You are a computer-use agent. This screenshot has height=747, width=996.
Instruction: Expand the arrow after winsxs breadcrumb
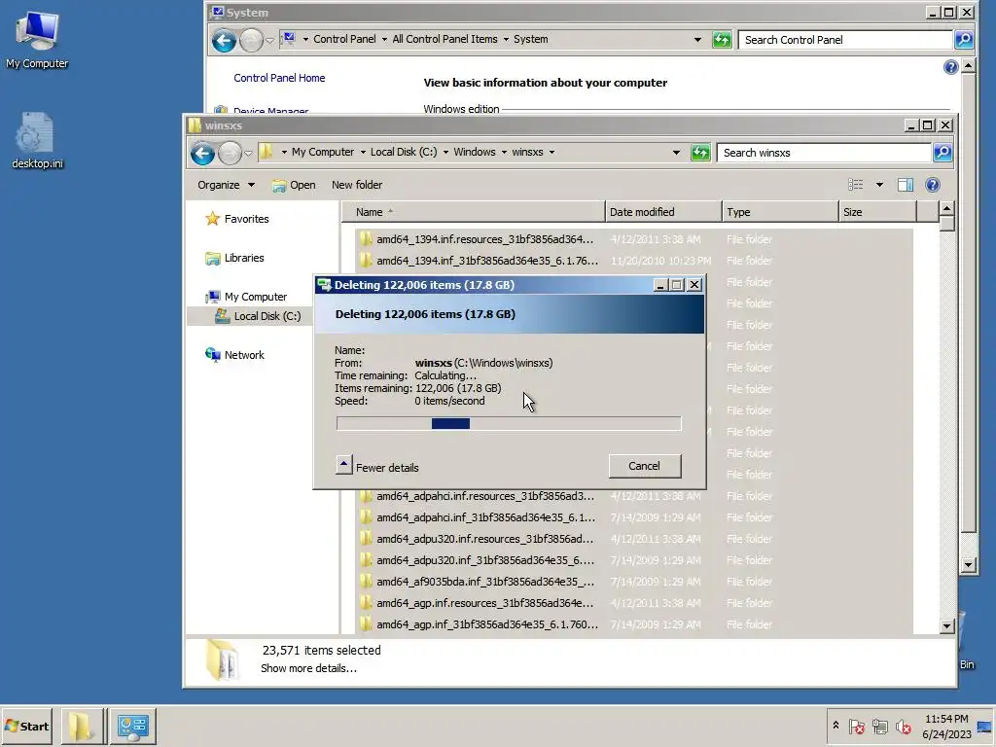coord(551,153)
